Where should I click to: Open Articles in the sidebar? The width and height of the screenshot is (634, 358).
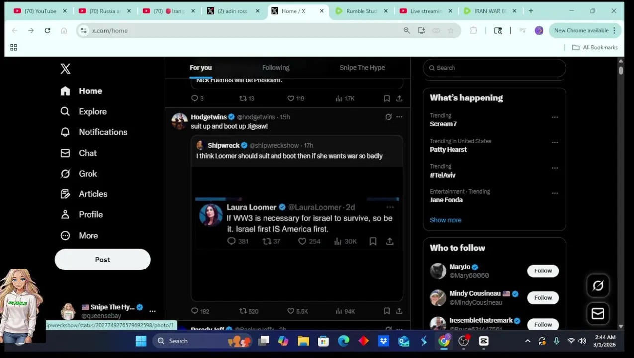84,194
